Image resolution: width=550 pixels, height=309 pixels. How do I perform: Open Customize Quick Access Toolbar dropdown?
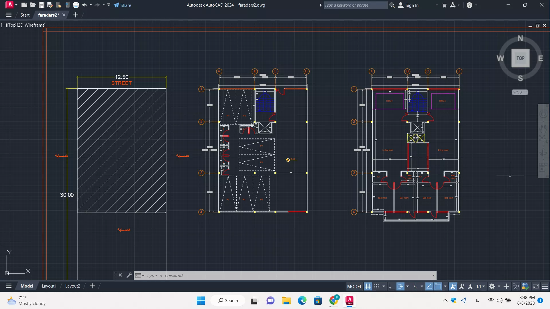pos(109,5)
